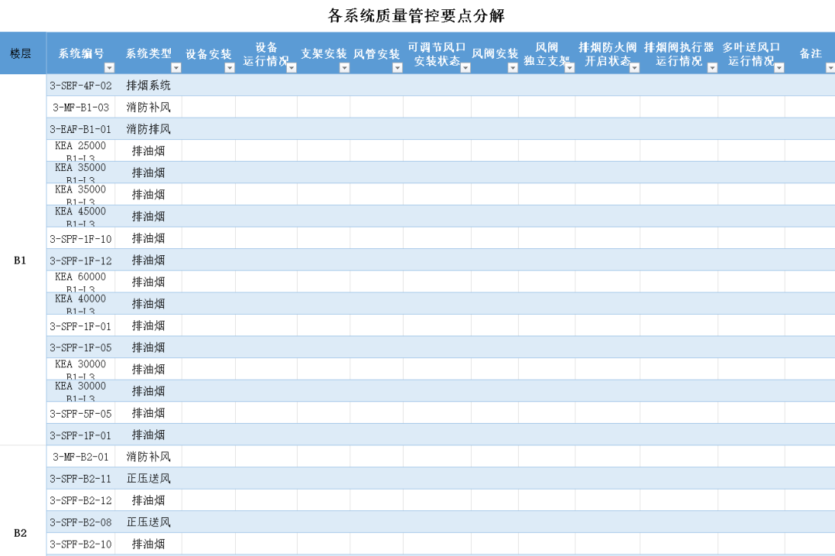
Task: Select the merged B2 floor cell
Action: 22,533
